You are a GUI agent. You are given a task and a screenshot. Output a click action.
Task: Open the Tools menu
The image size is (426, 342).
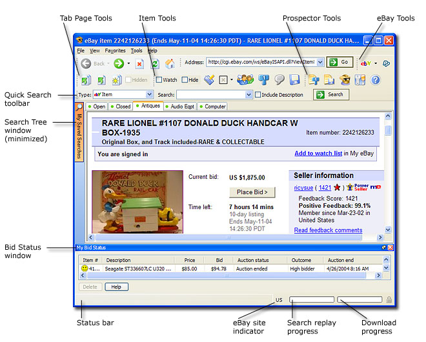(136, 51)
